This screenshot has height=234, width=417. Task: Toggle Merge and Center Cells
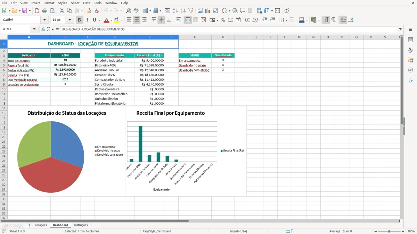pos(188,20)
